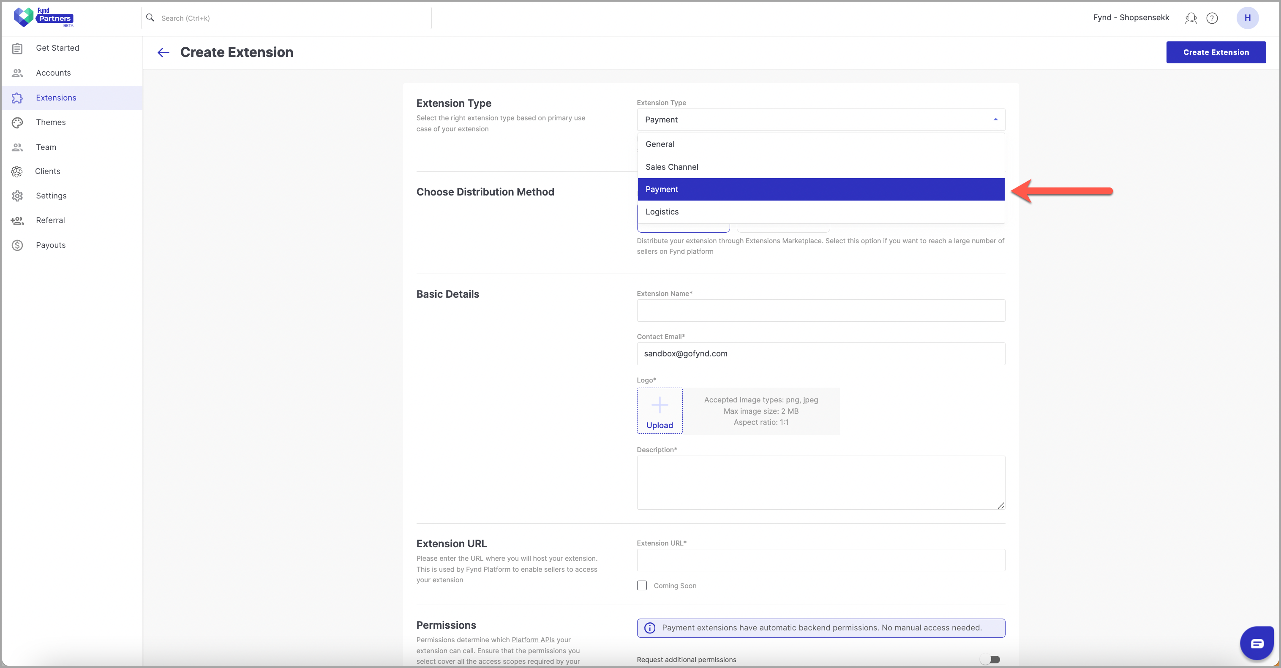The width and height of the screenshot is (1281, 668).
Task: Click the search magnifier icon
Action: coord(150,18)
